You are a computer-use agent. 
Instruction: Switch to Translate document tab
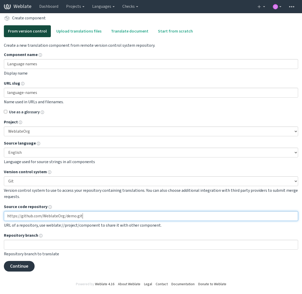point(130,31)
